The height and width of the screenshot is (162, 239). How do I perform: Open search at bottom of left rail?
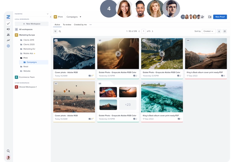(8, 151)
